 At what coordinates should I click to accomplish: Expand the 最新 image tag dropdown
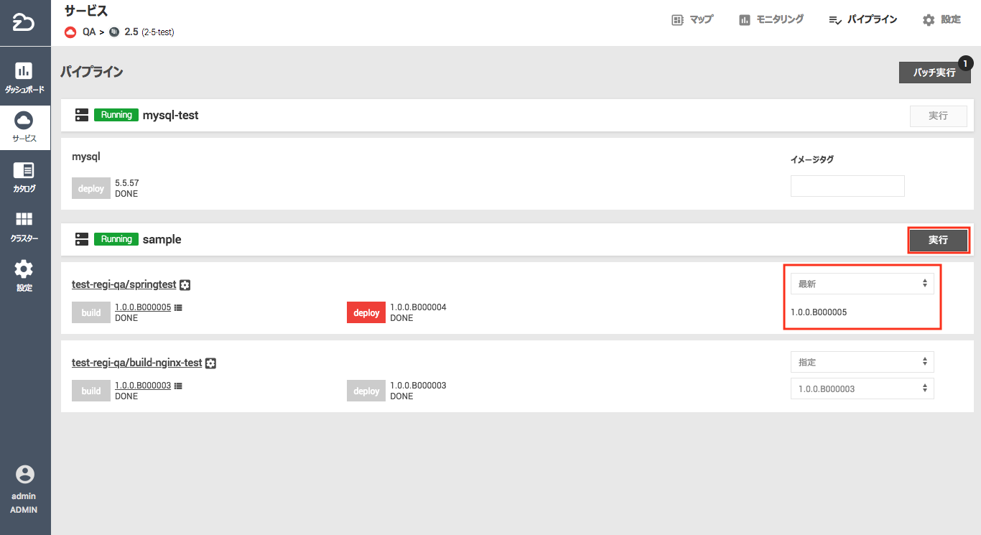coord(862,284)
